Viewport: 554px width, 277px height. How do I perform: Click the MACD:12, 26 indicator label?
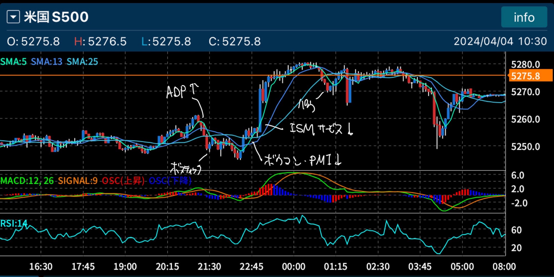pyautogui.click(x=27, y=181)
